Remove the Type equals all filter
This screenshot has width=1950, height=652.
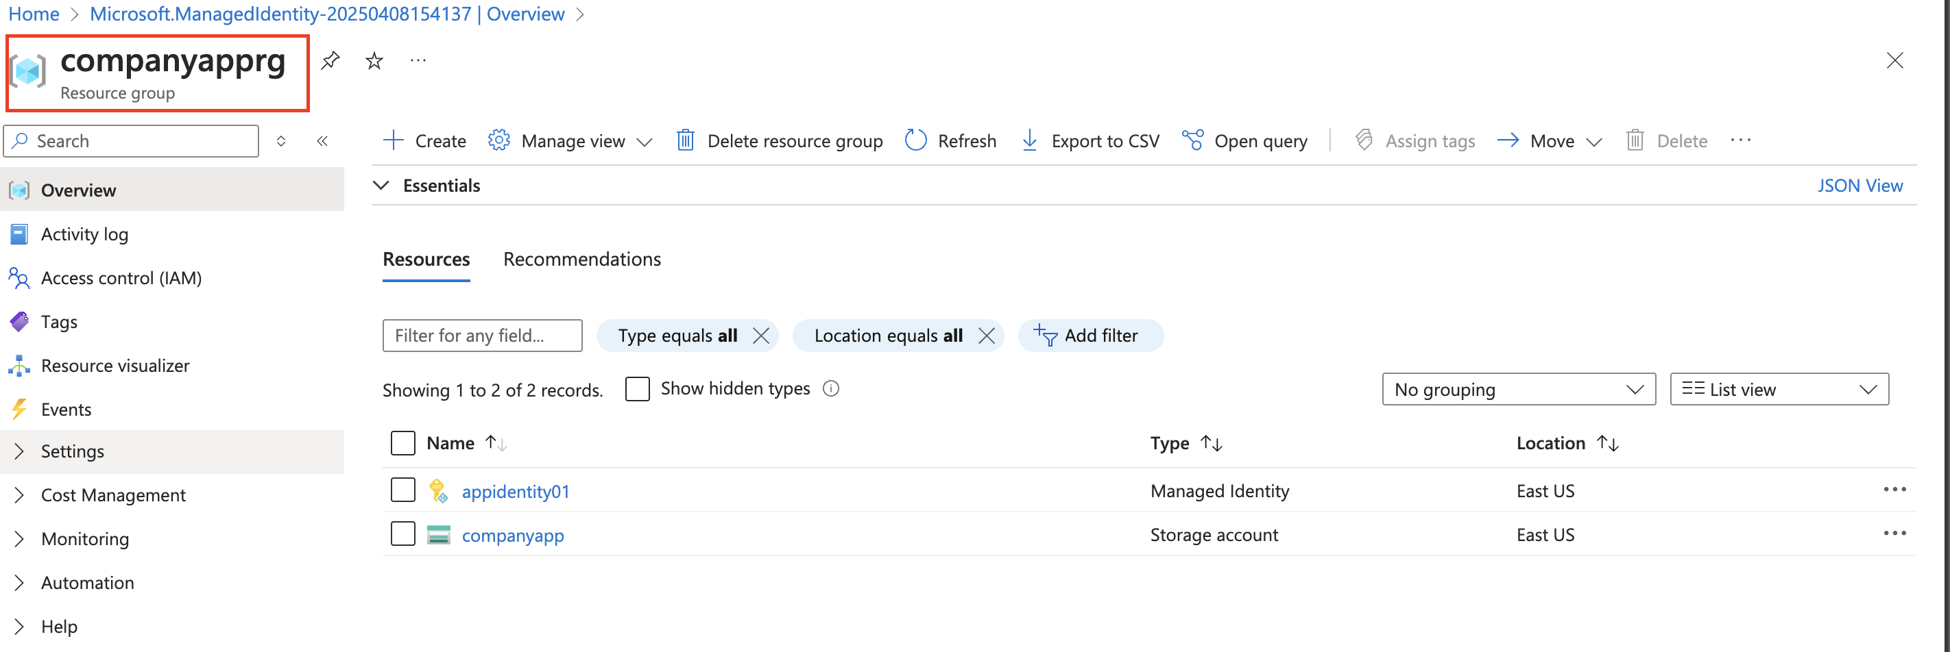pyautogui.click(x=761, y=336)
